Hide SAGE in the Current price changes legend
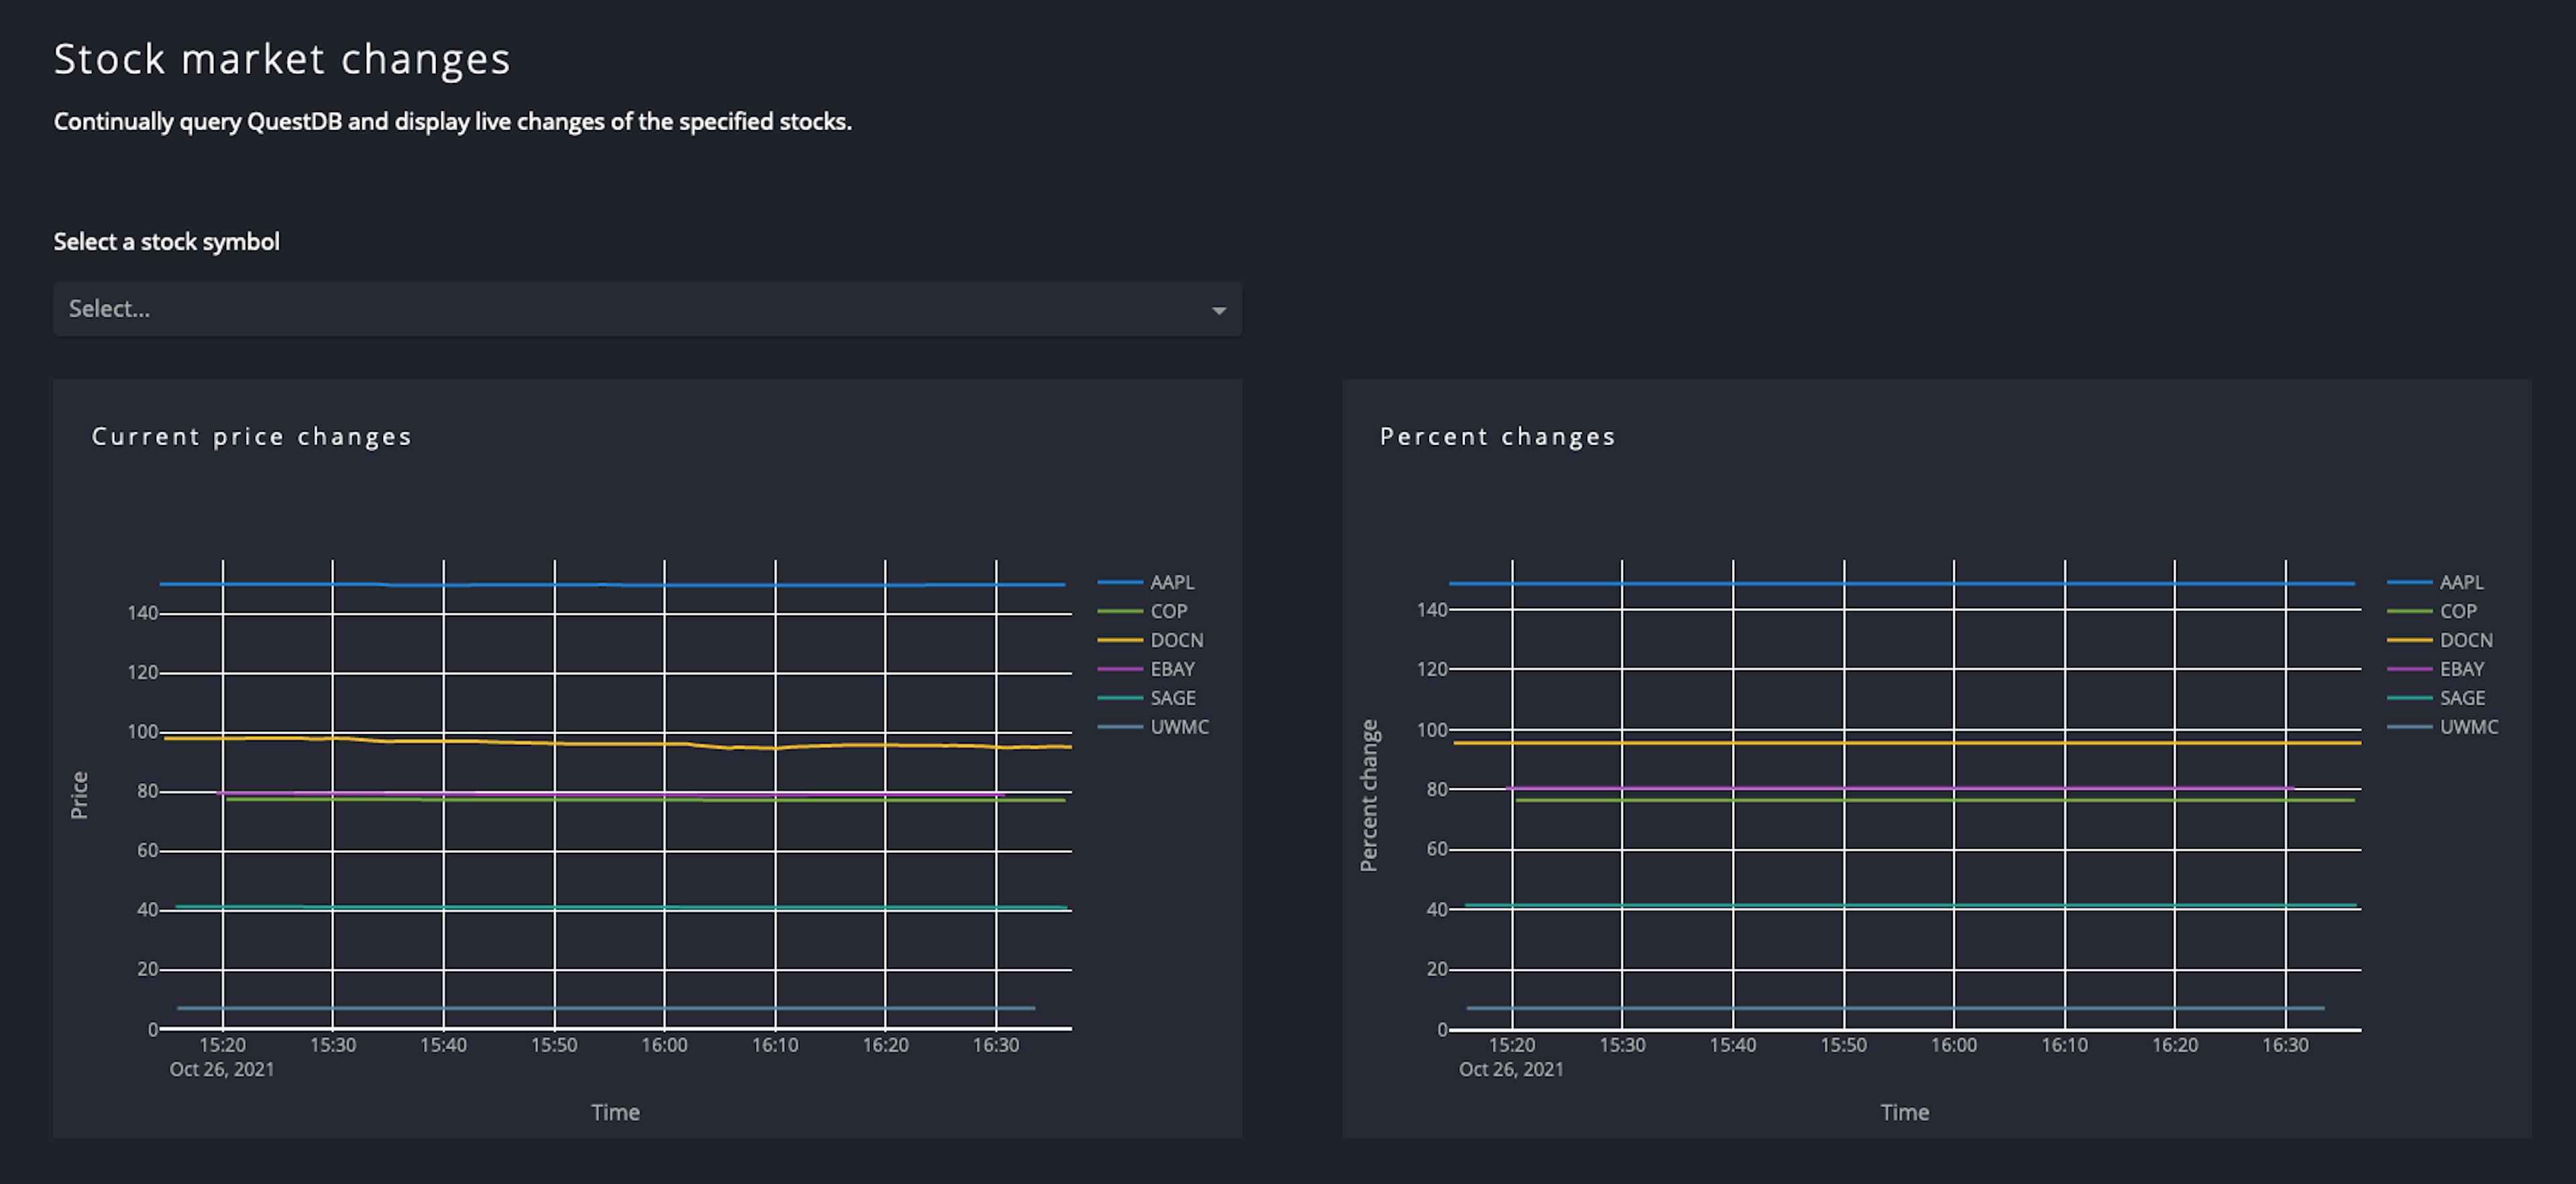The width and height of the screenshot is (2576, 1184). [1172, 697]
